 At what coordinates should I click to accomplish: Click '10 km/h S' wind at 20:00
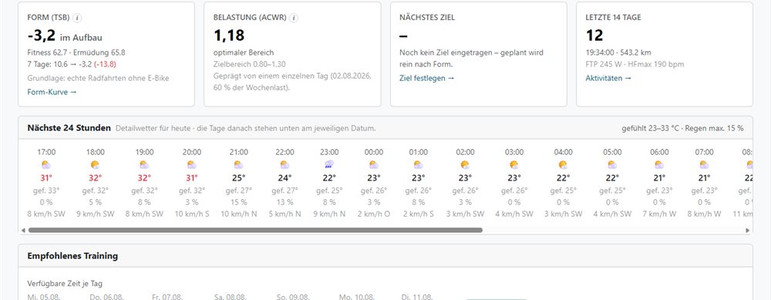tap(192, 214)
